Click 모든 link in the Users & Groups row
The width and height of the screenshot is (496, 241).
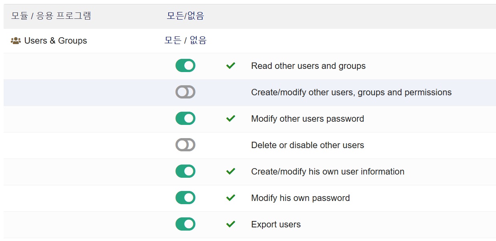point(173,40)
